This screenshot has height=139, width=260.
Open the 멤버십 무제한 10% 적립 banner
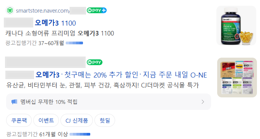109,102
